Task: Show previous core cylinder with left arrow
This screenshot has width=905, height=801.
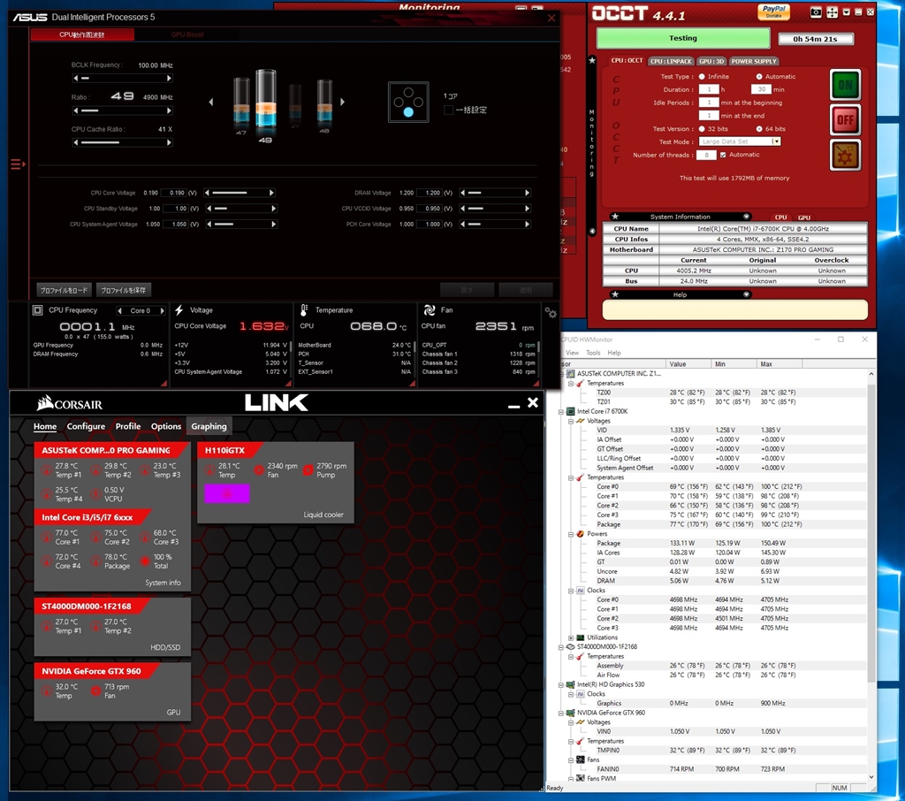Action: coord(210,102)
